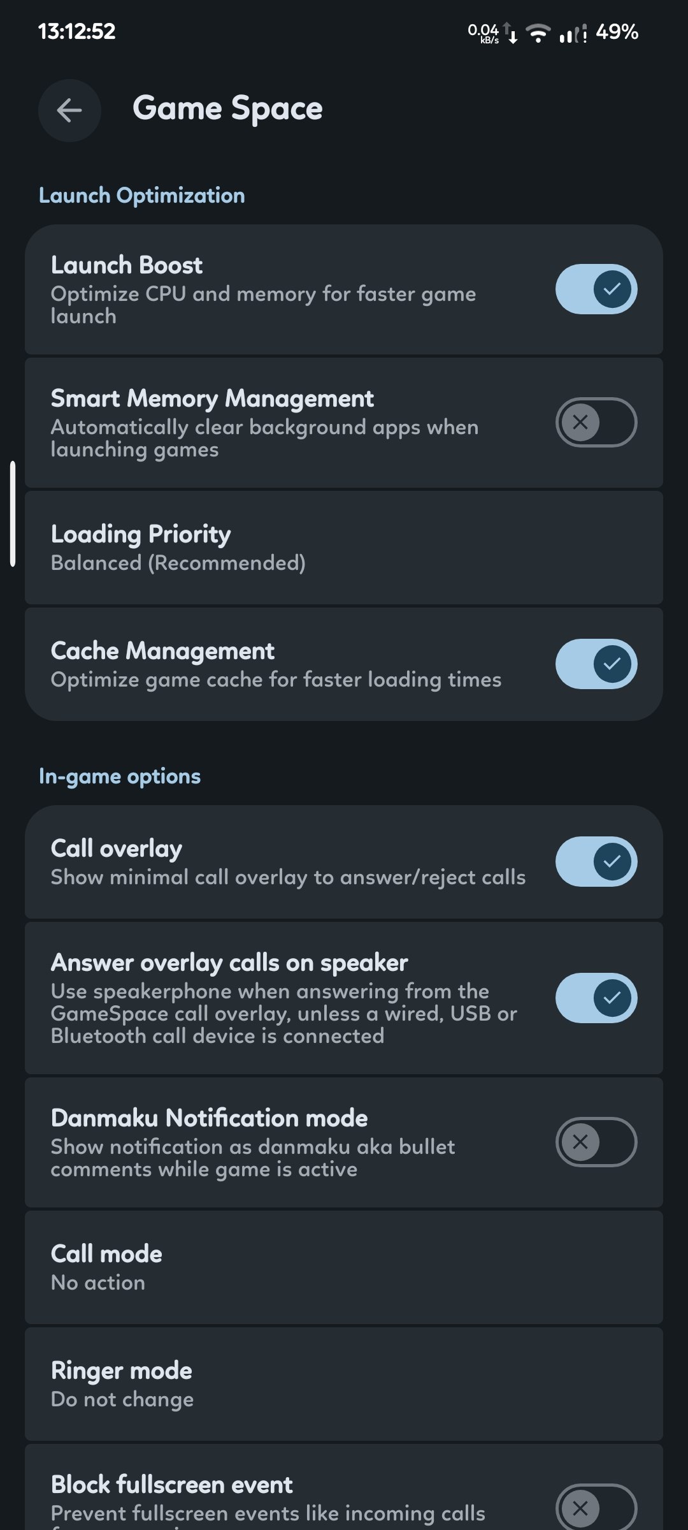
Task: Click the vertical scrollbar indicator
Action: pyautogui.click(x=13, y=513)
